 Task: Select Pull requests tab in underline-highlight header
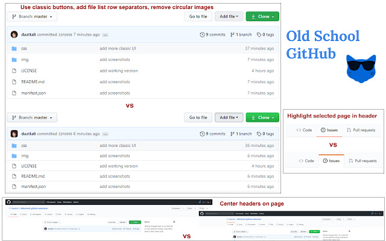(361, 130)
